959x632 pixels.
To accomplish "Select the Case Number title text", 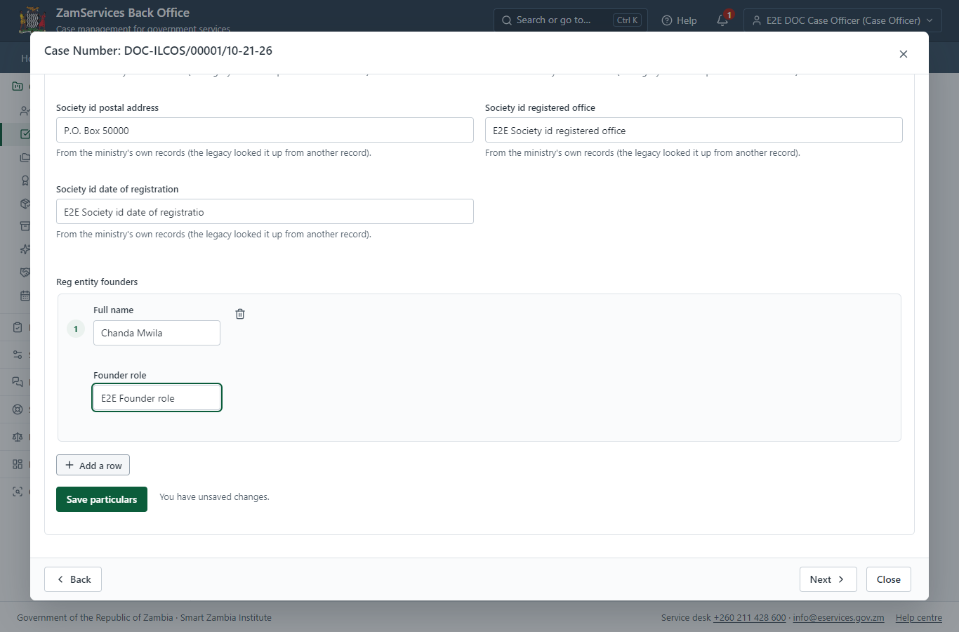I will [158, 51].
